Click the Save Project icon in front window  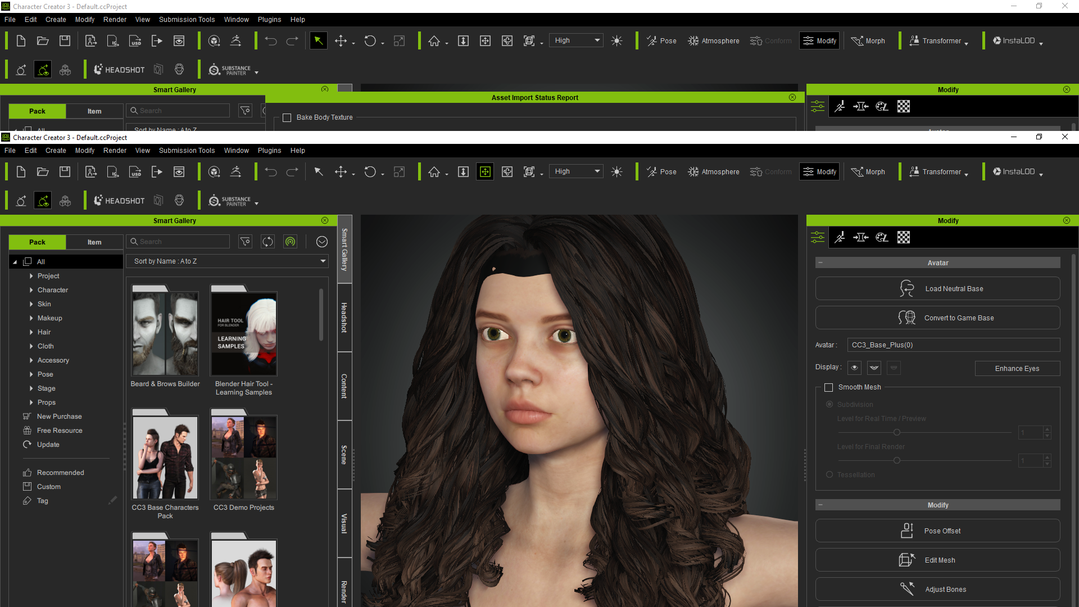65,172
